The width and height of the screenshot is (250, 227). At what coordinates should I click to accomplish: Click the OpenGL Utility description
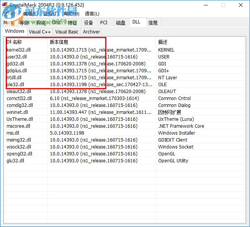[173, 160]
